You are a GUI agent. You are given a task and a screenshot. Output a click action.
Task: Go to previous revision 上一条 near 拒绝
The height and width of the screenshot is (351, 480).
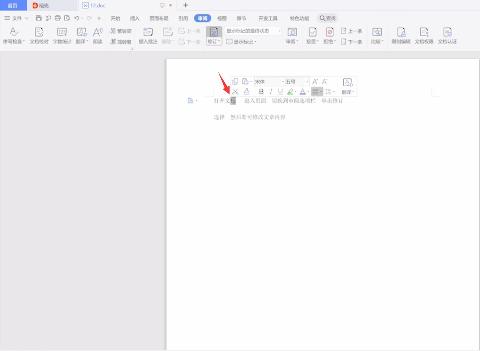coord(351,31)
